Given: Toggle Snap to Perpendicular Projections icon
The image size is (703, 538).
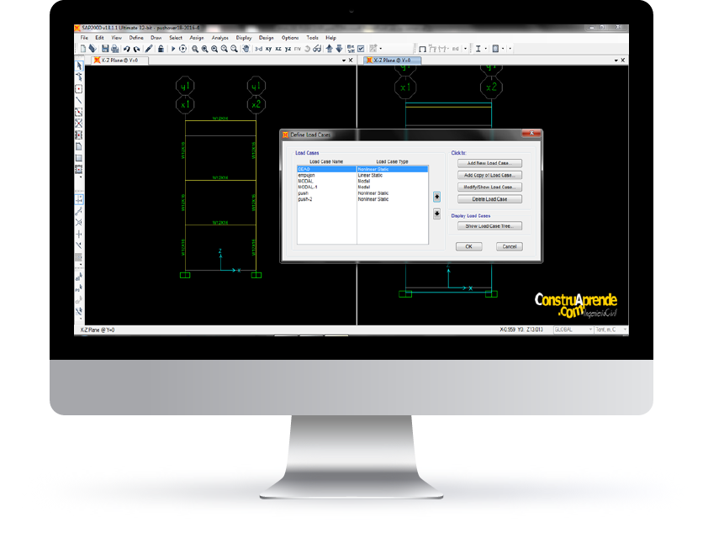Looking at the screenshot, I should 79,234.
